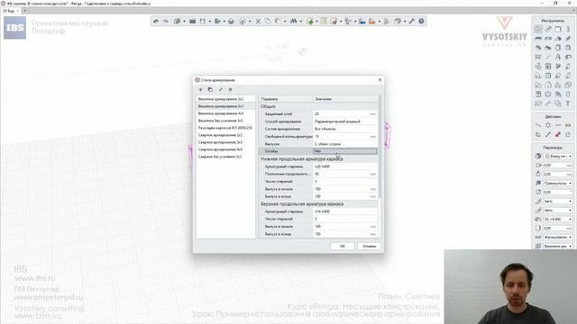Select style Сварное армирование 2x2
This screenshot has height=324, width=577.
(x=225, y=135)
